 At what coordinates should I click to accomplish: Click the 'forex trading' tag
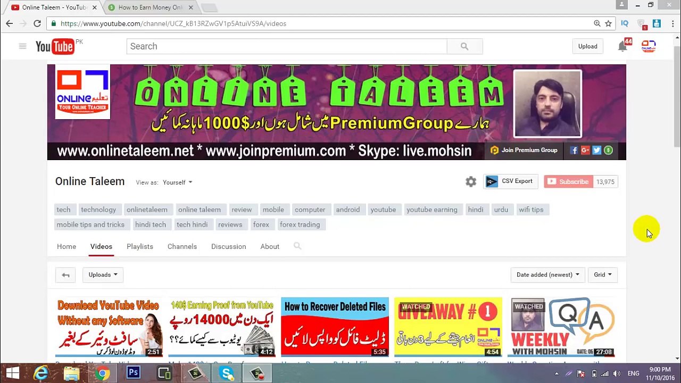tap(300, 224)
